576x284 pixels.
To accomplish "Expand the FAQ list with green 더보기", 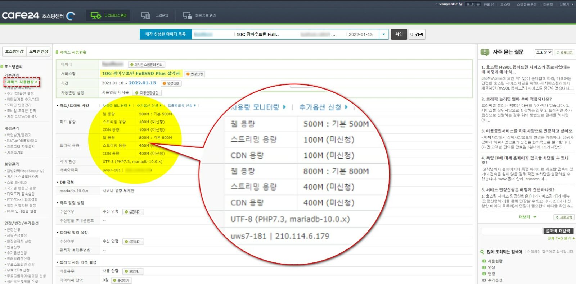I will coord(527,217).
